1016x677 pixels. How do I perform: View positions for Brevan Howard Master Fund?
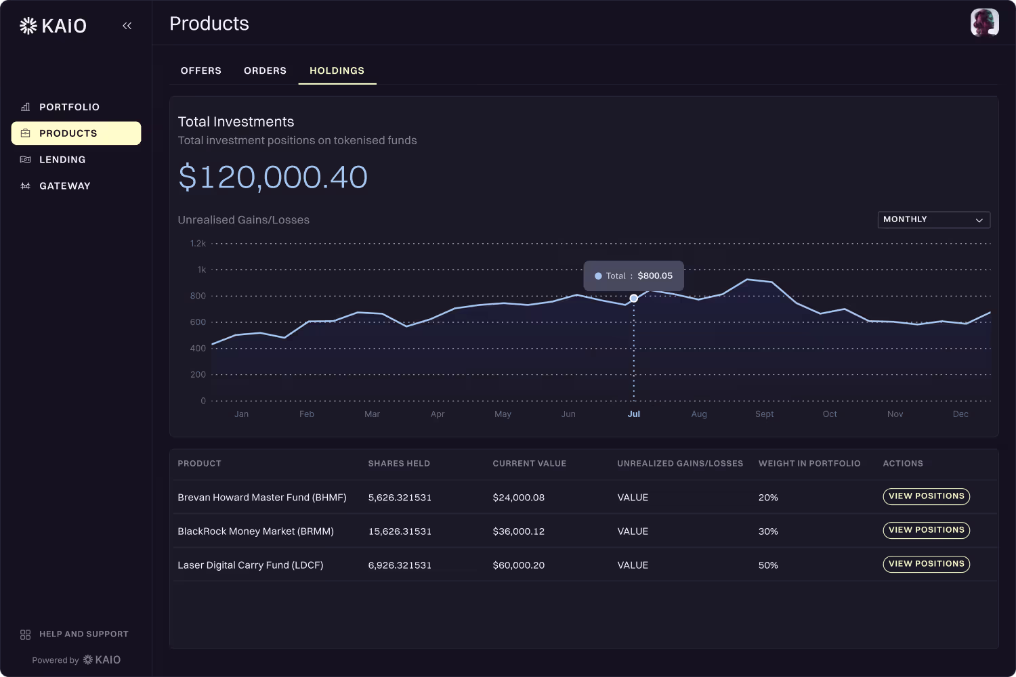click(x=927, y=496)
